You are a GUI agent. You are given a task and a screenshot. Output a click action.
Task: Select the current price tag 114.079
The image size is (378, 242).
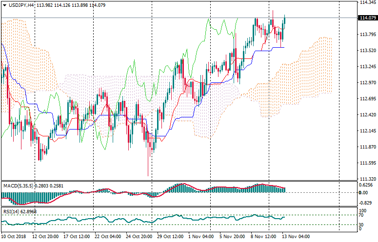coord(367,19)
